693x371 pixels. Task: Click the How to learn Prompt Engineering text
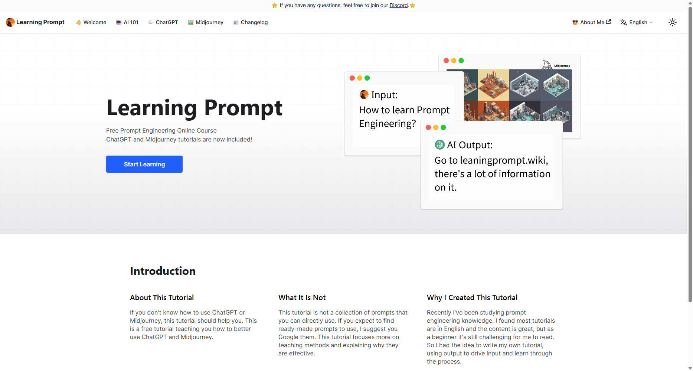coord(404,117)
